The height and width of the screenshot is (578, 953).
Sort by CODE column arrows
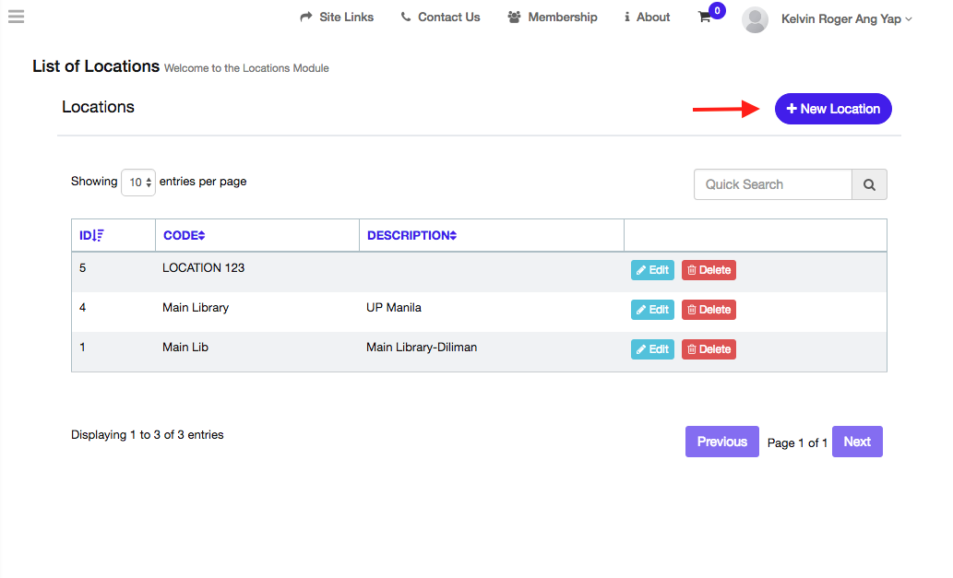click(x=201, y=236)
